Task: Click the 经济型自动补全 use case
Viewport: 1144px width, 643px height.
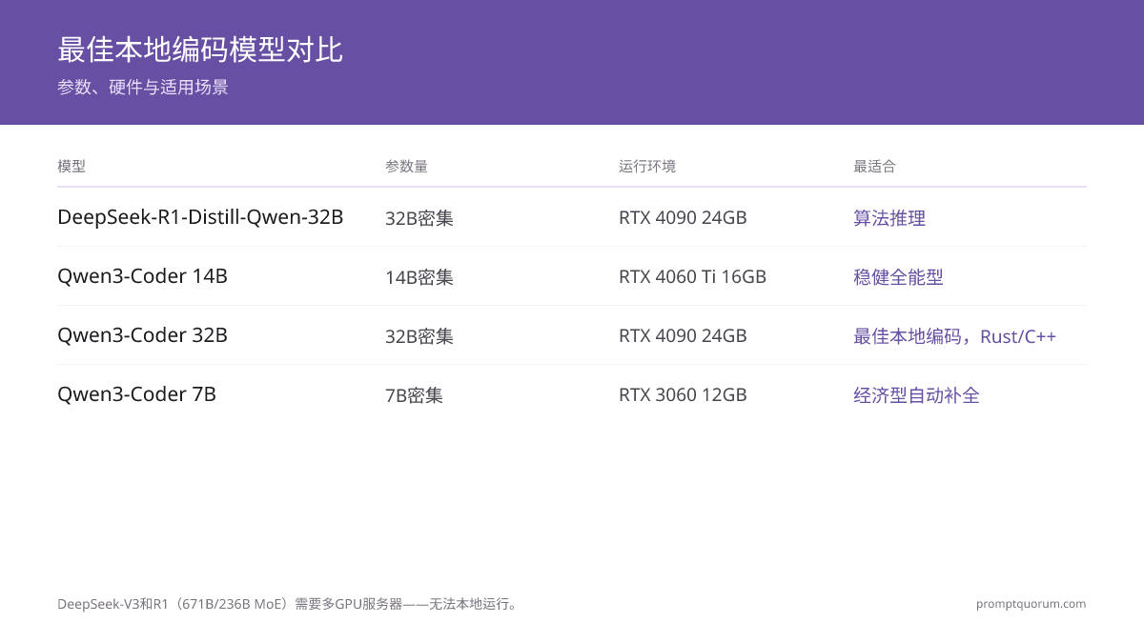Action: coord(916,395)
